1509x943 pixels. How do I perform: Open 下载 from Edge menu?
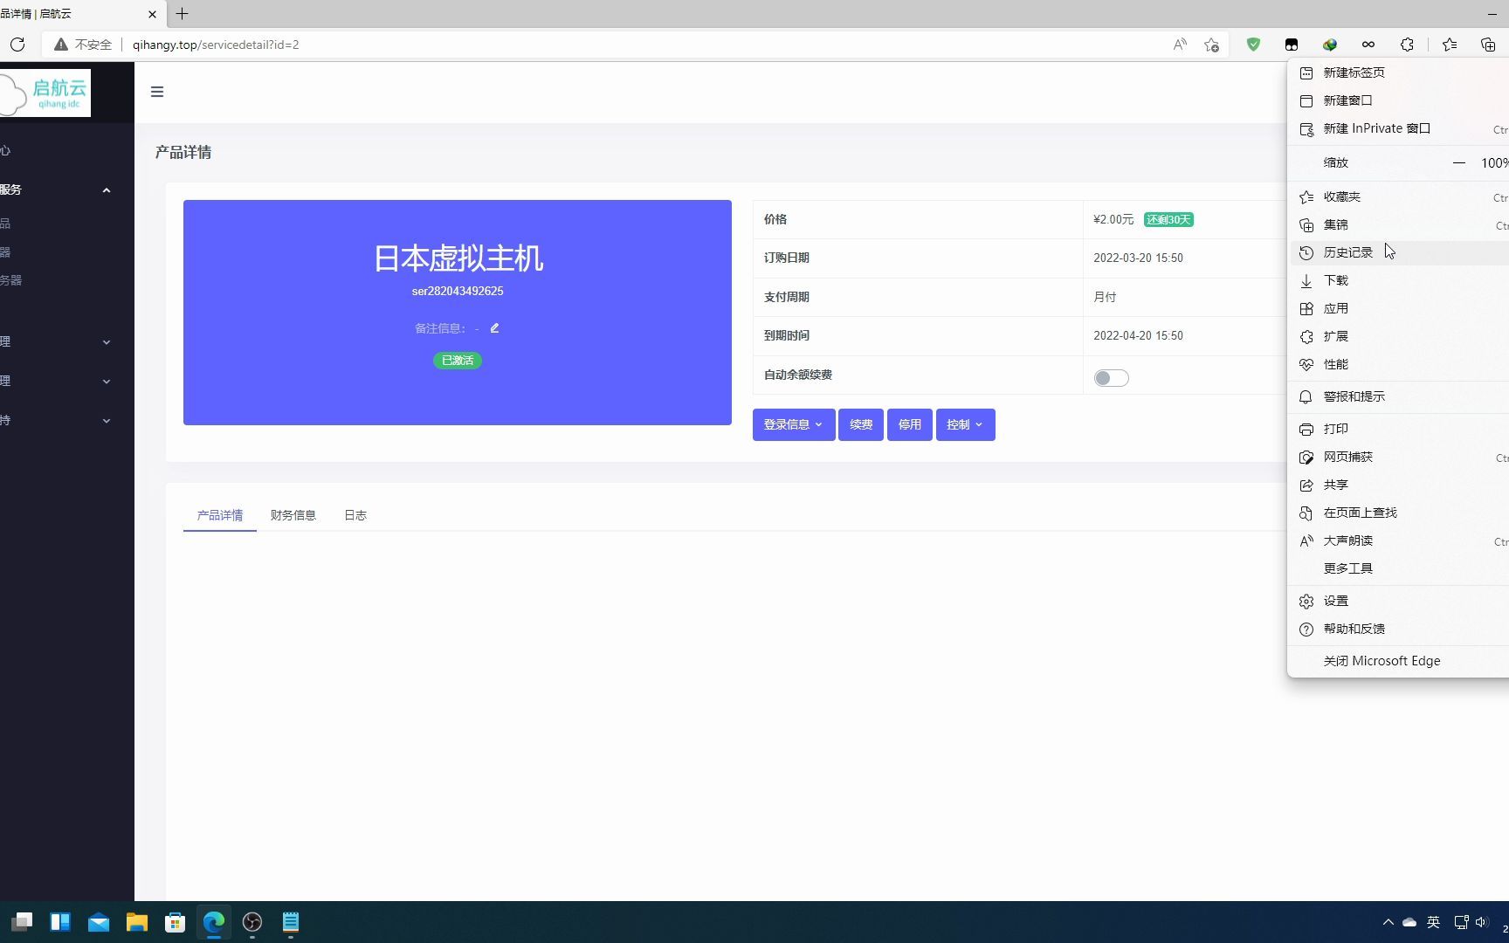click(x=1400, y=280)
